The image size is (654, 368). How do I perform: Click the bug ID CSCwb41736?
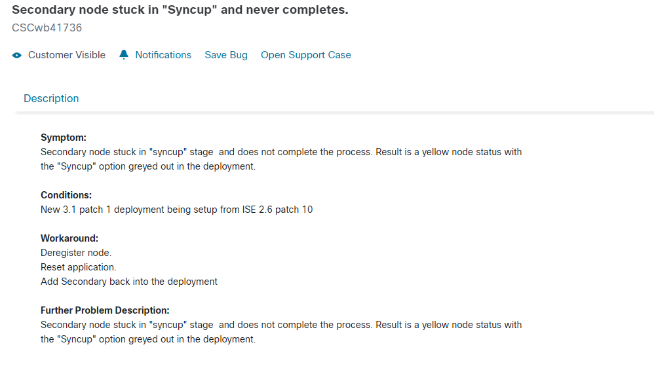tap(47, 28)
